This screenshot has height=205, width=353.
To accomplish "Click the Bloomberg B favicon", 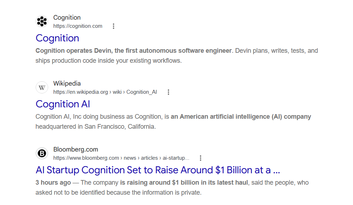I will [42, 153].
